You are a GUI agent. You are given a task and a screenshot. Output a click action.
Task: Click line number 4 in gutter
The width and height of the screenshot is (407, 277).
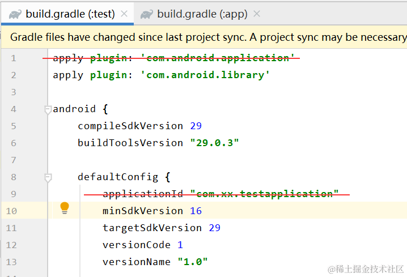point(14,109)
